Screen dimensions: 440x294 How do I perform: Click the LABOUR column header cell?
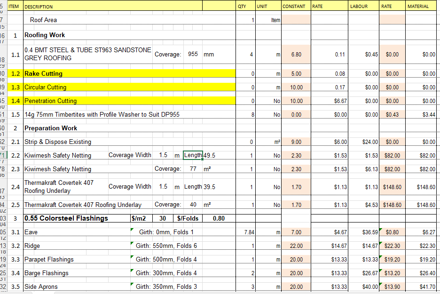pos(359,7)
